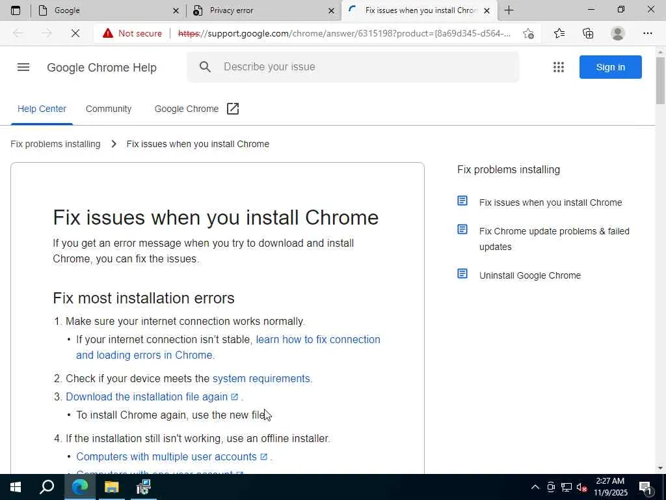
Task: Close the Privacy error tab
Action: click(331, 10)
